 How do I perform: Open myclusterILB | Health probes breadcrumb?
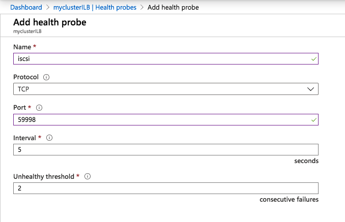click(x=95, y=8)
